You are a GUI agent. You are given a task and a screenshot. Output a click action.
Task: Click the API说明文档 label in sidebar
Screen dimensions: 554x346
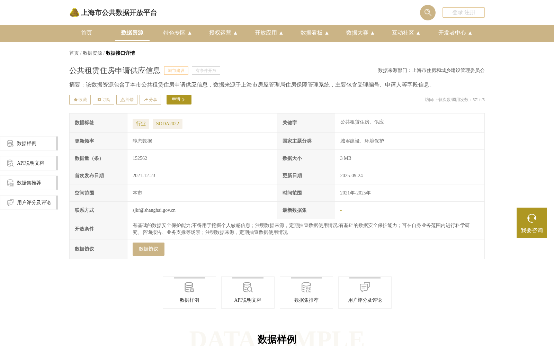pos(30,163)
